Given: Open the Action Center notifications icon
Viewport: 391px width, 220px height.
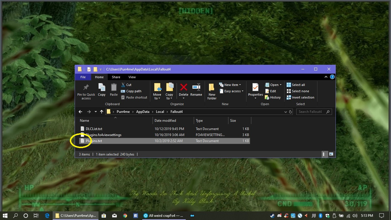Looking at the screenshot, I should [x=381, y=216].
